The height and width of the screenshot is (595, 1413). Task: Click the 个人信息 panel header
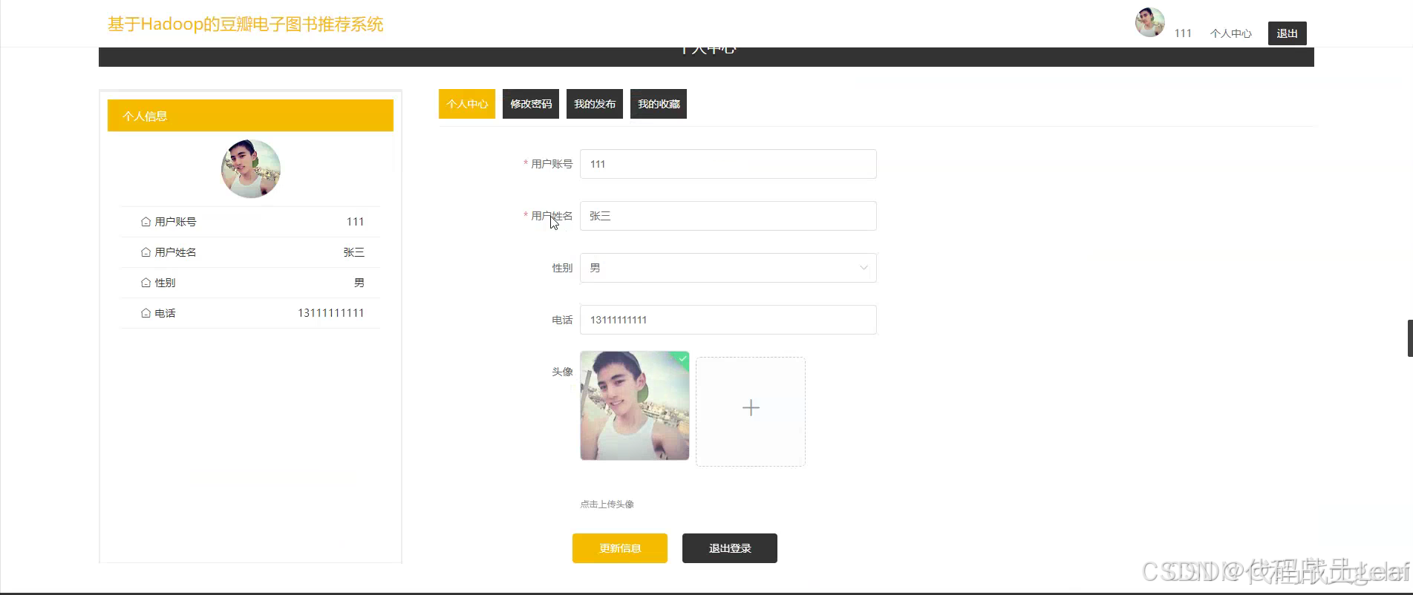pos(250,116)
